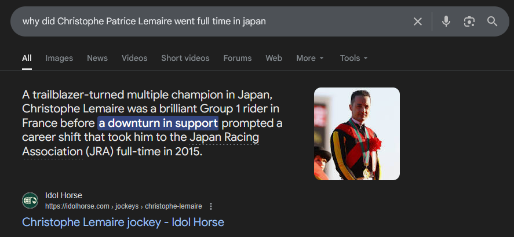Select the Videos tab
The width and height of the screenshot is (514, 237).
[x=134, y=58]
